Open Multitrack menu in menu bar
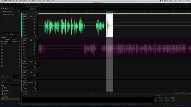This screenshot has height=107, width=191. (x=25, y=1)
